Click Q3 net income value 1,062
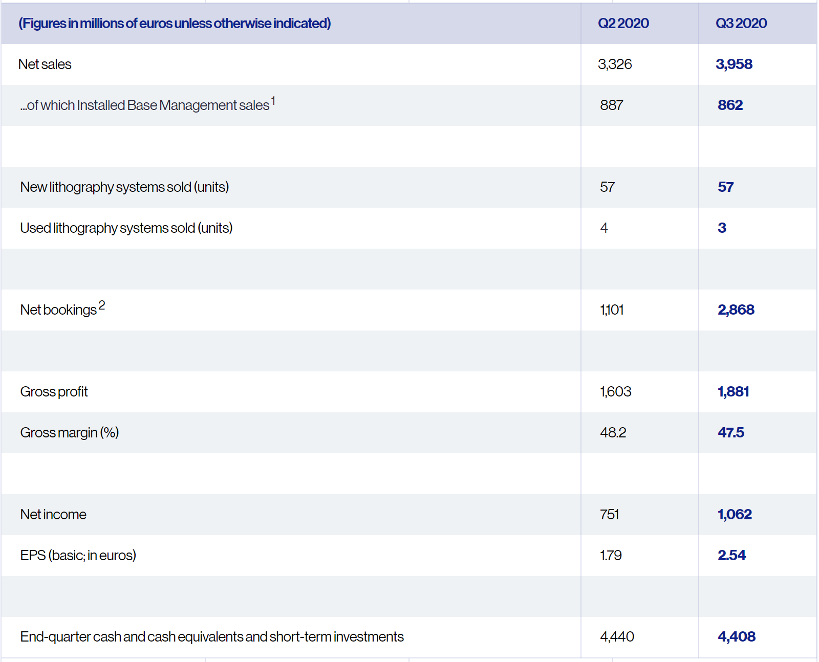 tap(735, 515)
